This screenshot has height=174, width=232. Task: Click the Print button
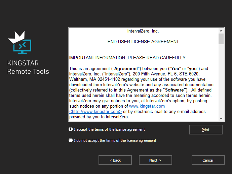tap(206, 130)
